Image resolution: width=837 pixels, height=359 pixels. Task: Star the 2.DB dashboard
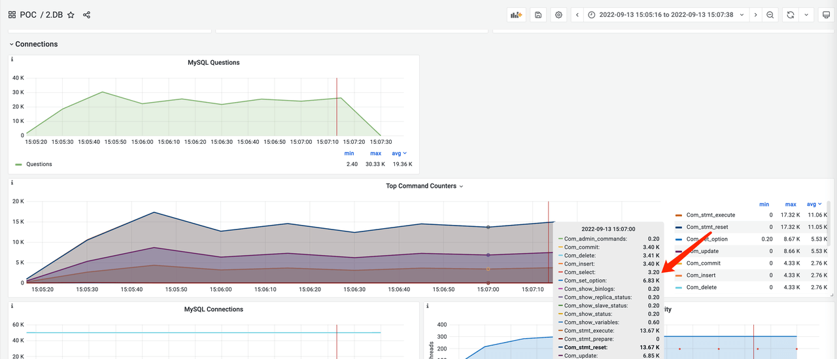(x=71, y=14)
